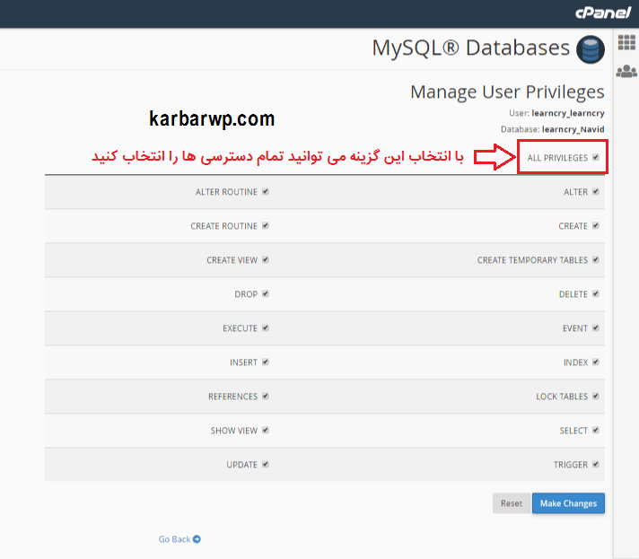
Task: Toggle the EVENT privilege checkbox
Action: click(596, 328)
